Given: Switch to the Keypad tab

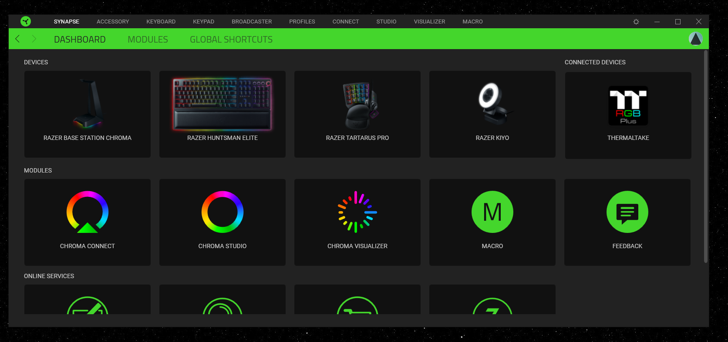Looking at the screenshot, I should [x=204, y=22].
